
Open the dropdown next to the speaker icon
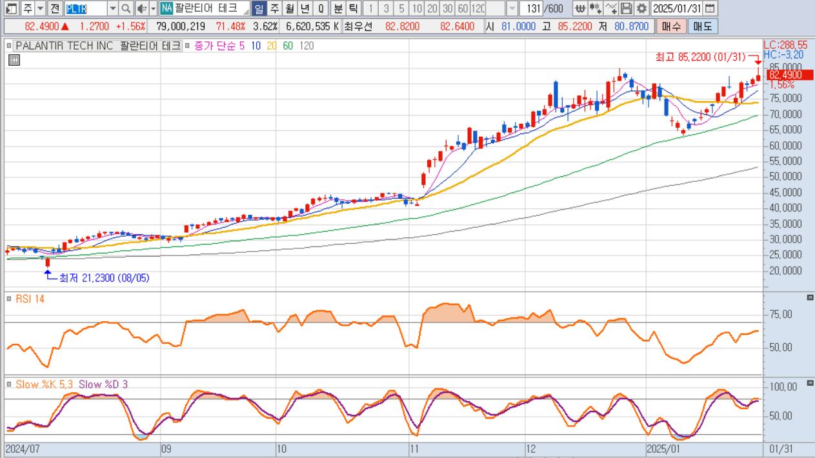pos(153,8)
